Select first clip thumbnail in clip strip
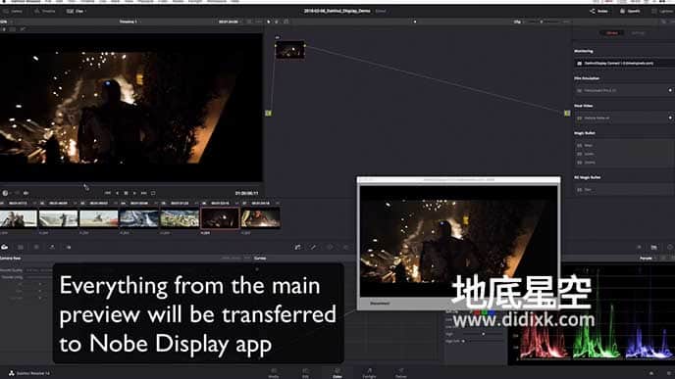Screen dimensions: 675x379 pos(19,218)
